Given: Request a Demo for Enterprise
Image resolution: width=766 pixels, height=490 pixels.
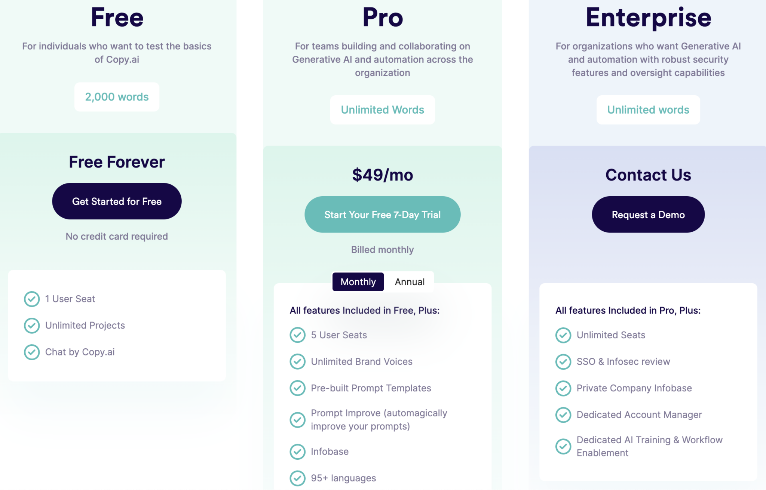Looking at the screenshot, I should click(x=648, y=215).
